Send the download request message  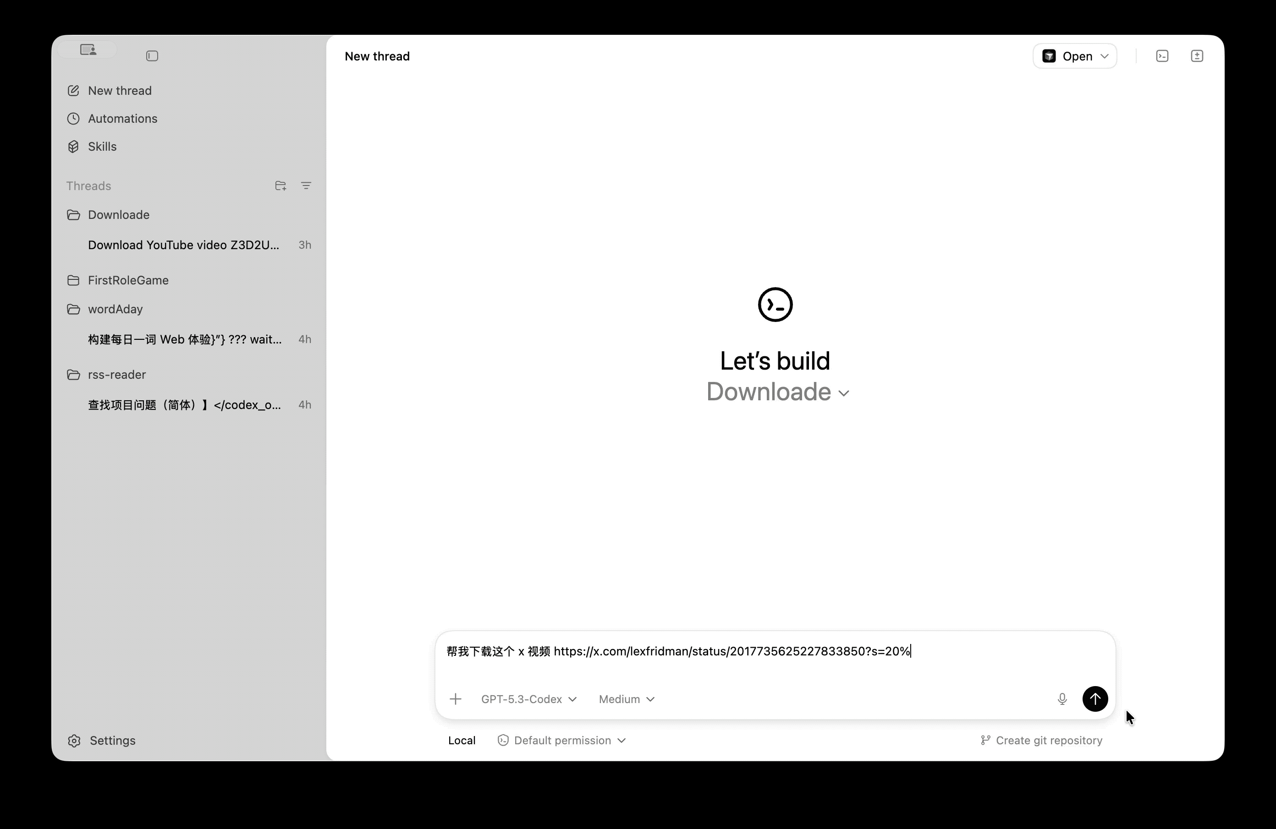tap(1095, 699)
